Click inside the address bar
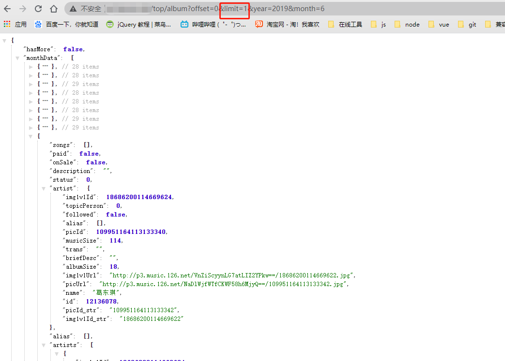Screen dimensions: 505x361 291,8
